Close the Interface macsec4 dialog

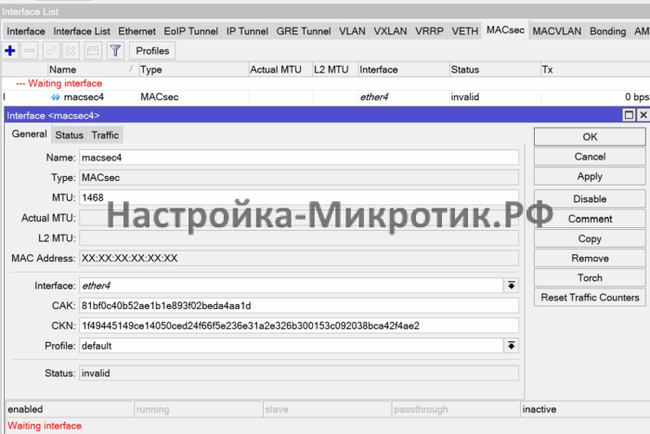(643, 115)
